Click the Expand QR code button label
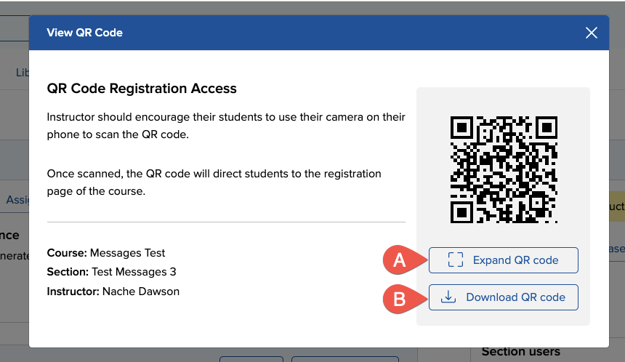625x362 pixels. (515, 260)
